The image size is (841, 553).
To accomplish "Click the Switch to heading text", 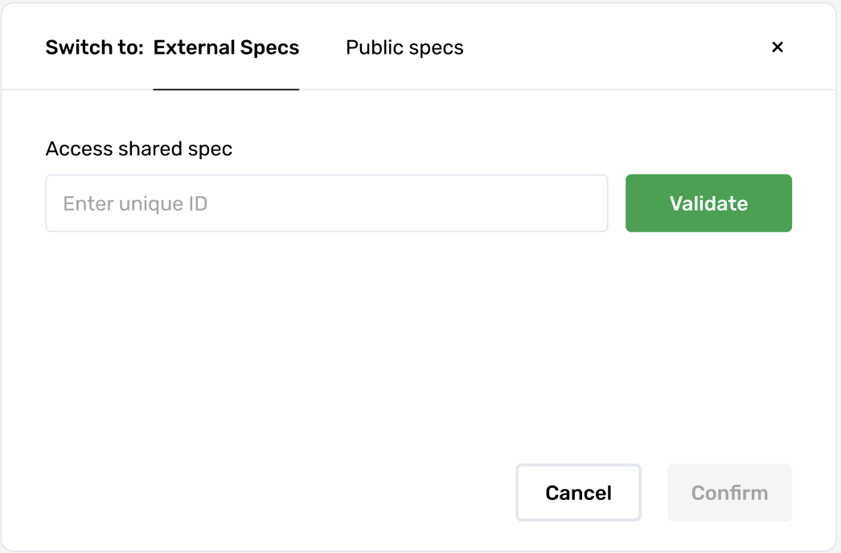I will 94,47.
